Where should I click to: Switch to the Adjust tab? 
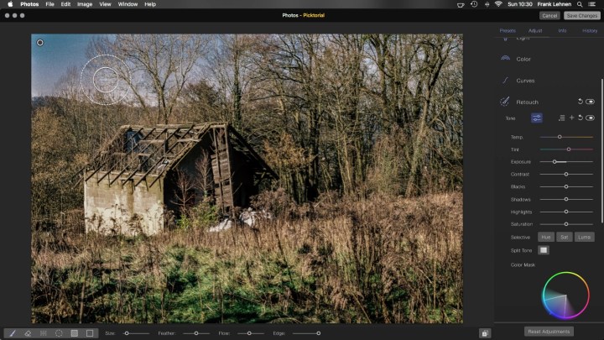click(535, 30)
